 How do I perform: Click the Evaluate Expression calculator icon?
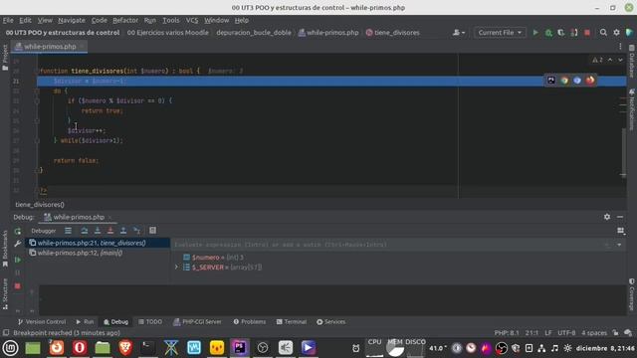tap(152, 231)
